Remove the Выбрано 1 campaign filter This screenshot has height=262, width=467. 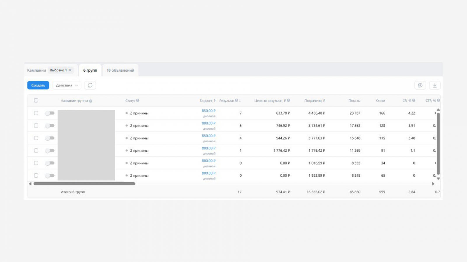(x=70, y=70)
